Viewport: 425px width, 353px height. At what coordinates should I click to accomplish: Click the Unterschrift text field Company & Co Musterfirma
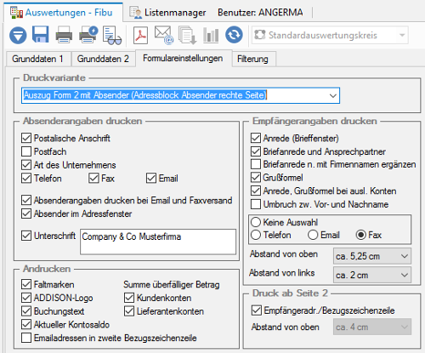(158, 242)
